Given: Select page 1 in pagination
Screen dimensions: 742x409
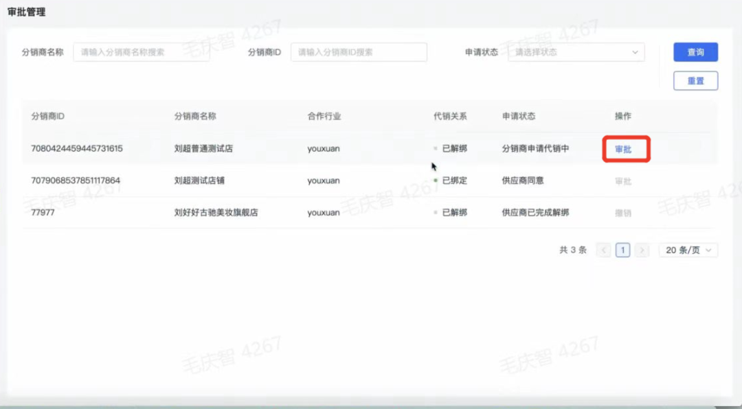Looking at the screenshot, I should pyautogui.click(x=623, y=250).
